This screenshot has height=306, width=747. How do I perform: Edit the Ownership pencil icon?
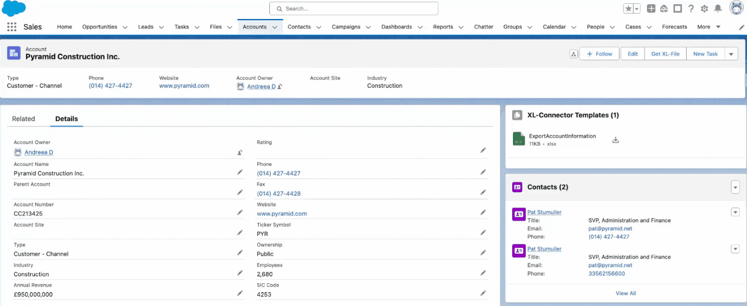coord(483,252)
